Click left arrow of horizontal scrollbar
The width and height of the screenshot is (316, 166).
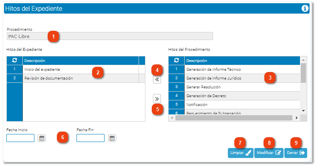(x=172, y=118)
